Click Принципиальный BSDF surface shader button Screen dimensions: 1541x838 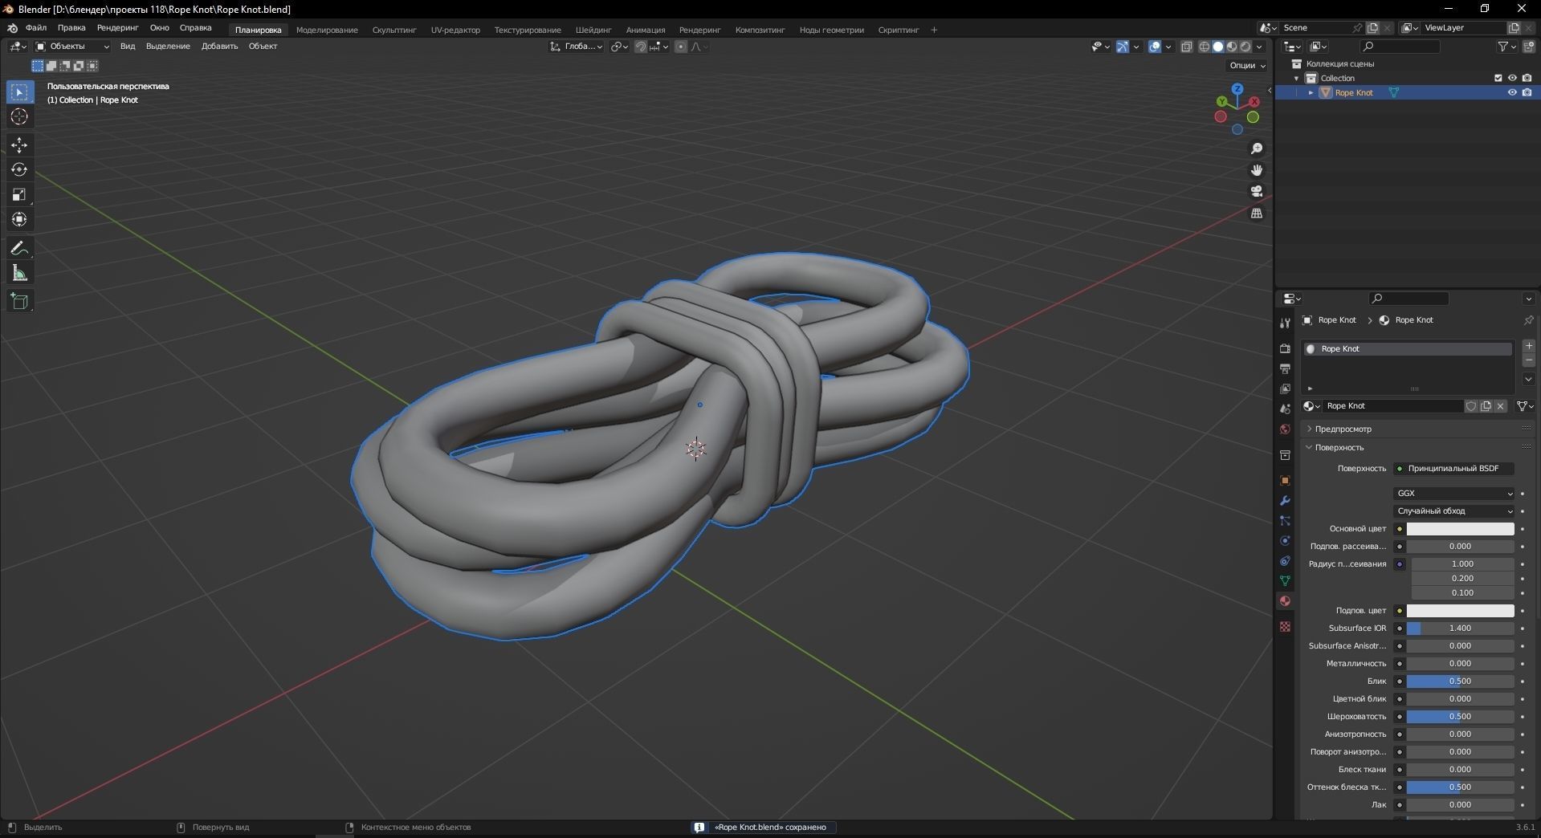click(x=1454, y=468)
